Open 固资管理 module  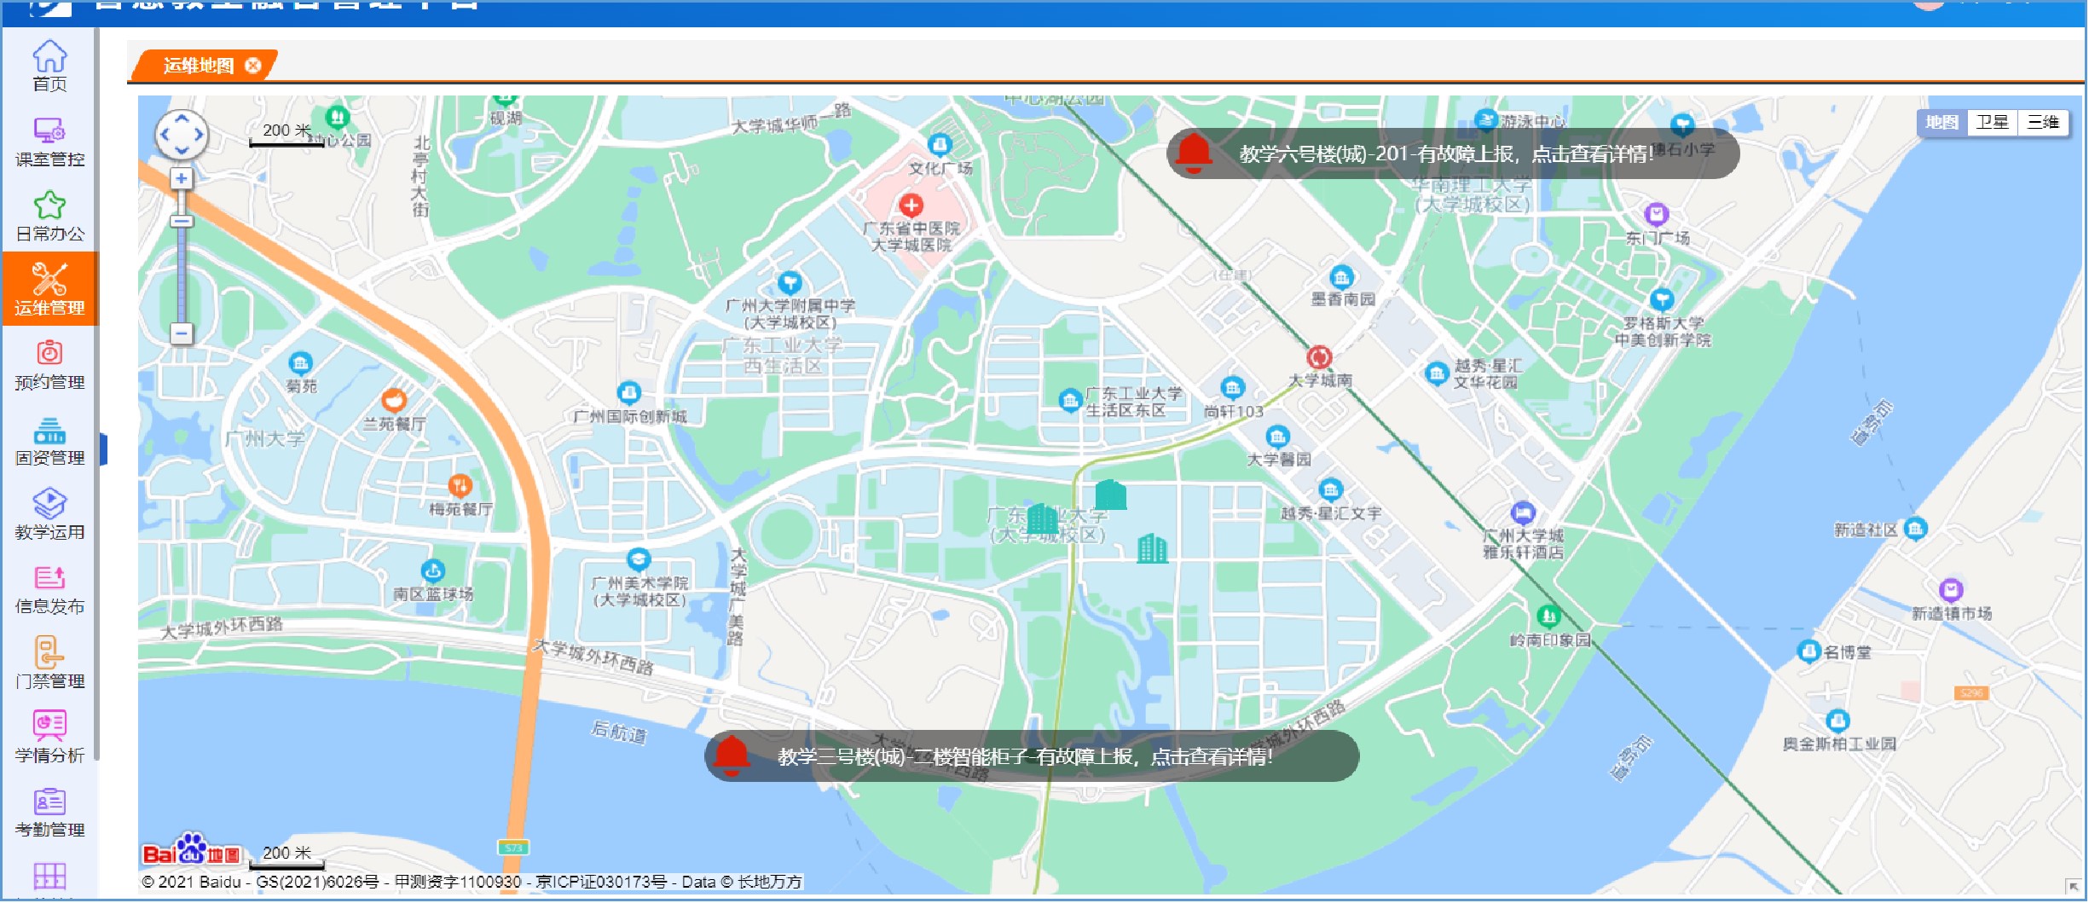tap(49, 440)
